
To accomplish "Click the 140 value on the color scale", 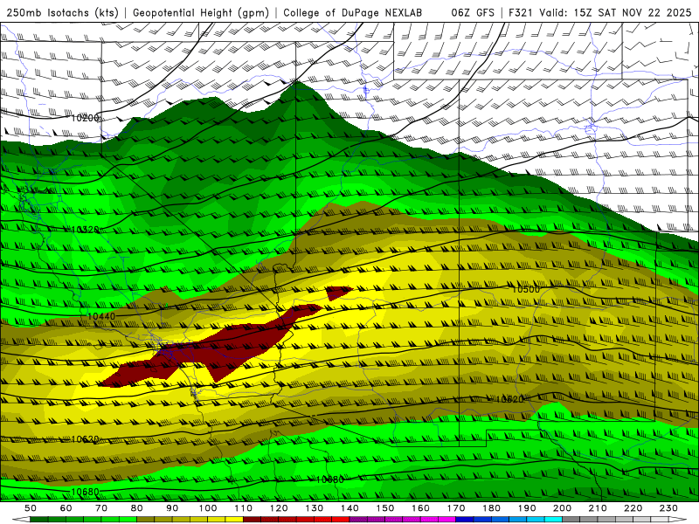I will (x=349, y=508).
